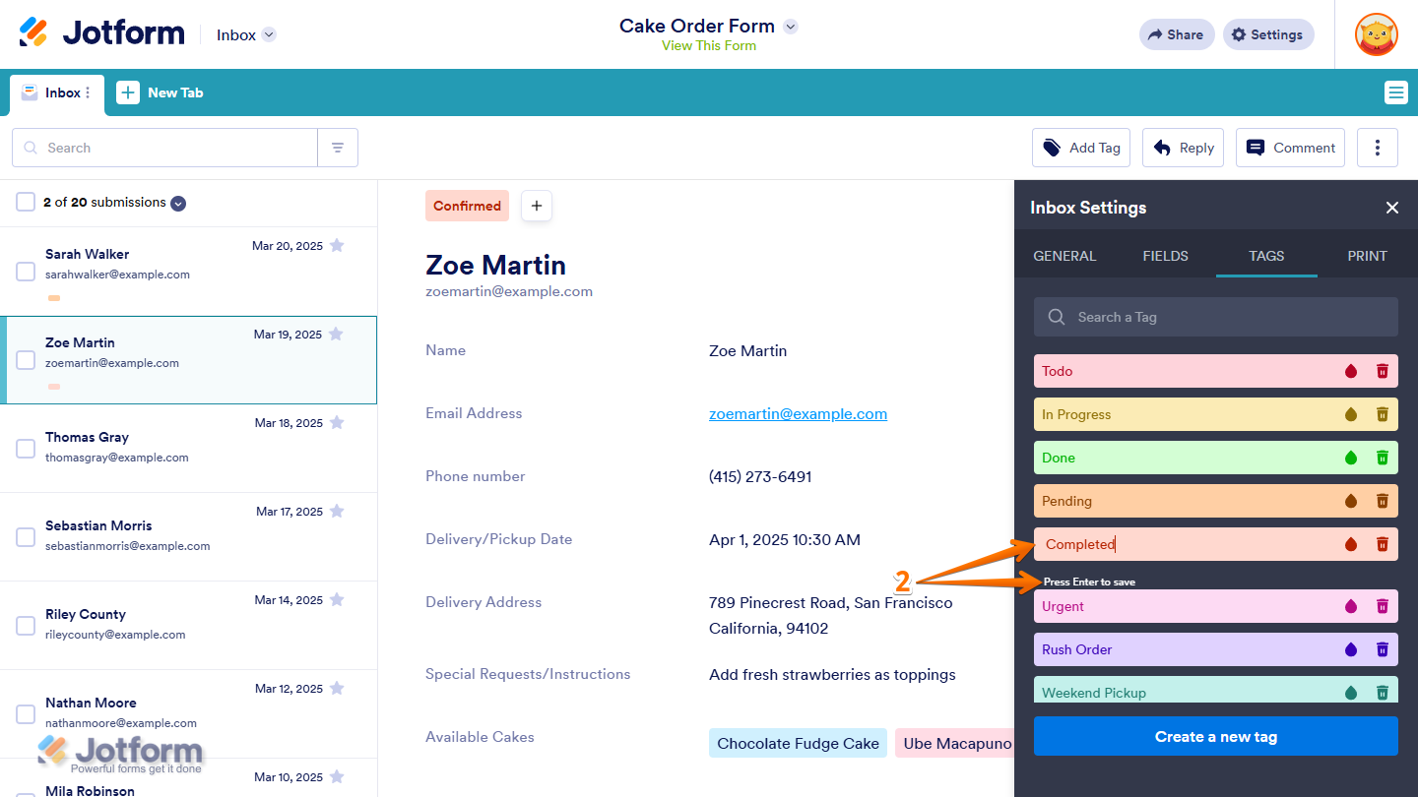The width and height of the screenshot is (1418, 797).
Task: Open the PRINT tab in Inbox Settings
Action: coord(1367,255)
